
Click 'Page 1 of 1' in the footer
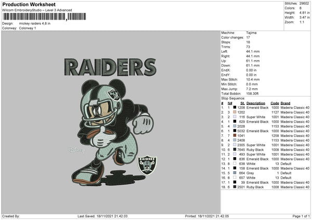301,216
